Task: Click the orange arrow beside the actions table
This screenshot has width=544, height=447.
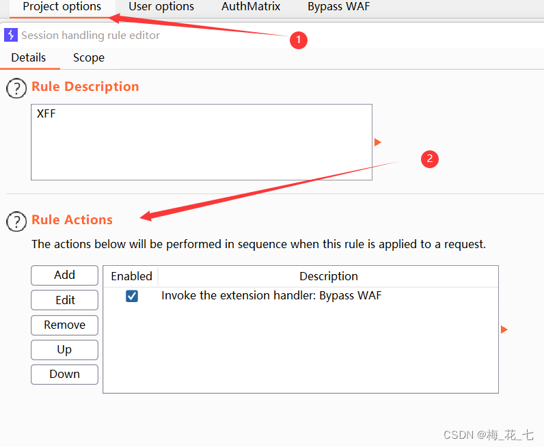Action: [x=504, y=329]
